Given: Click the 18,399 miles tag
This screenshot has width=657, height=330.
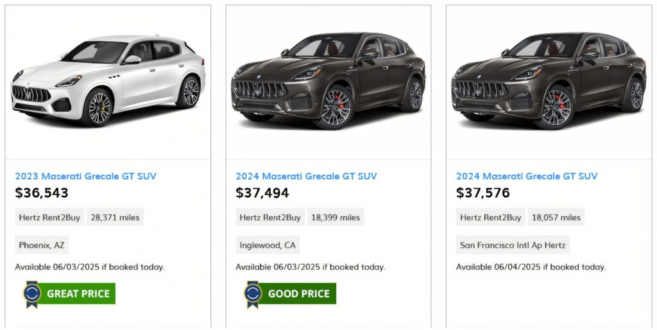Looking at the screenshot, I should (x=336, y=218).
